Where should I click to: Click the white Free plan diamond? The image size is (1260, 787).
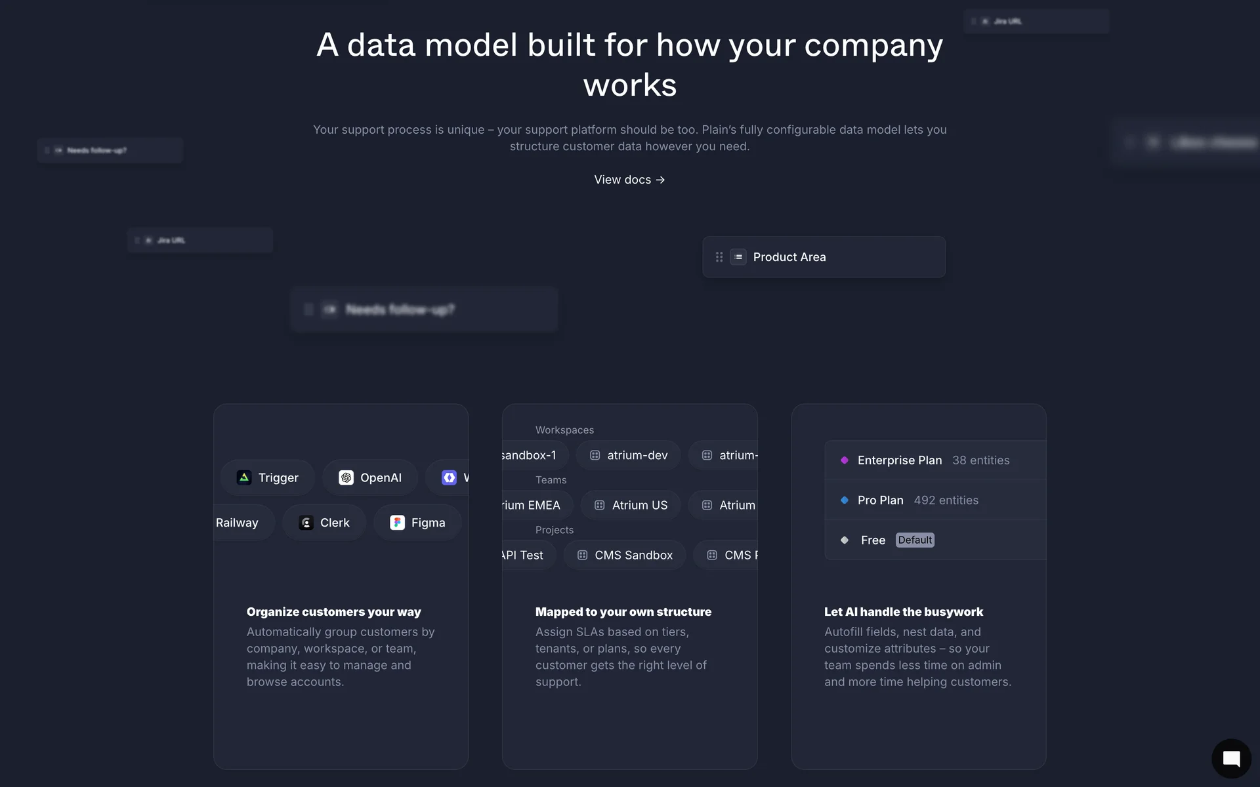(845, 540)
